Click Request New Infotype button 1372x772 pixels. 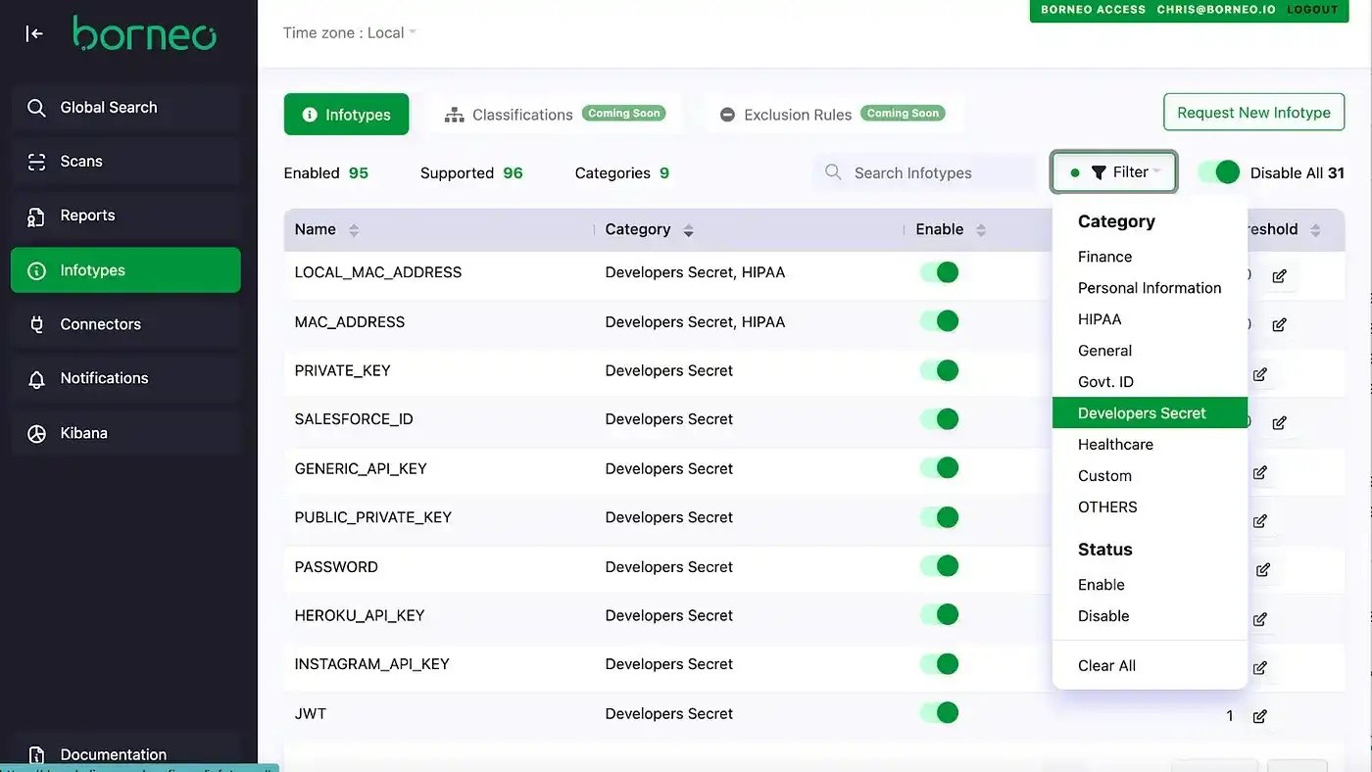1253,113
